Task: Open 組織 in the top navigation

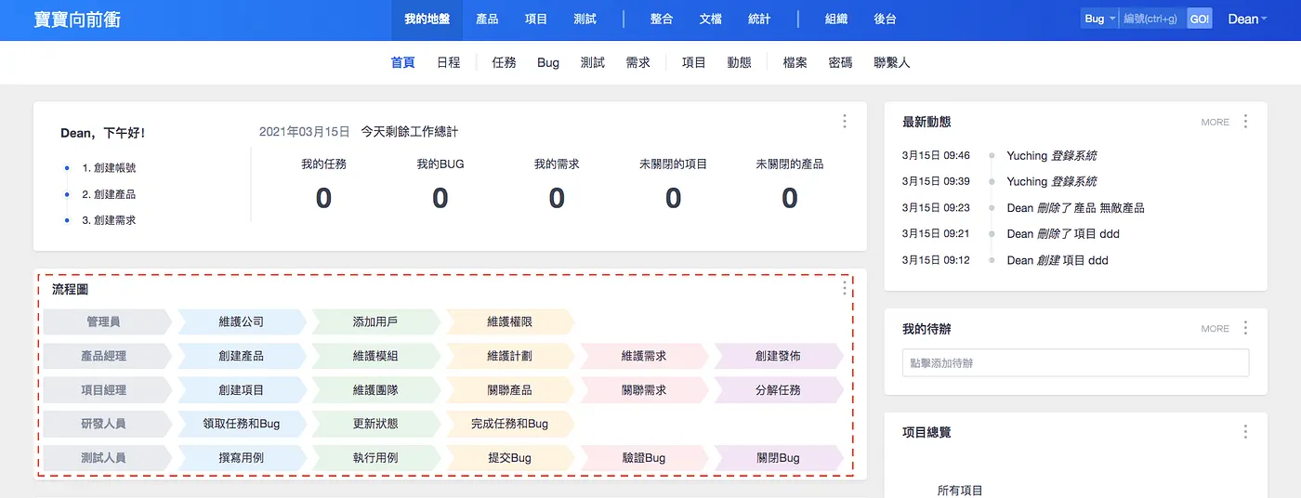Action: click(836, 20)
